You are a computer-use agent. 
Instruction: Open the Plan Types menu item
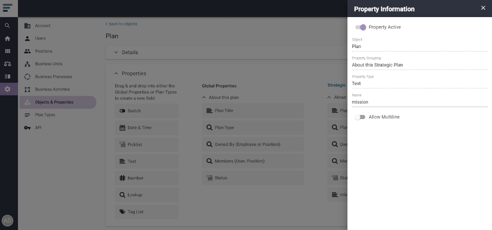(x=45, y=115)
